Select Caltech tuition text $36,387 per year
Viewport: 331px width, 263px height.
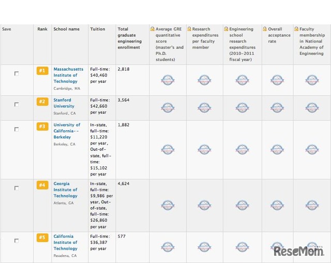99,245
